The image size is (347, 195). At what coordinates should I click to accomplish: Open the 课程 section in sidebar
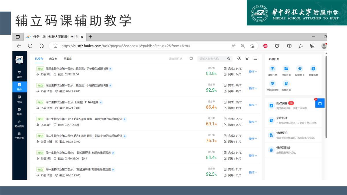19,74
